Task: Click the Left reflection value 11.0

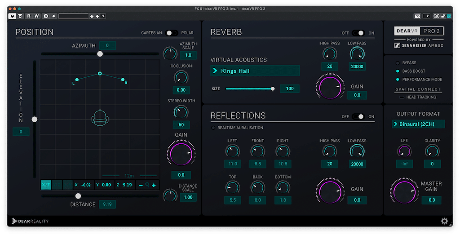Action: 233,164
